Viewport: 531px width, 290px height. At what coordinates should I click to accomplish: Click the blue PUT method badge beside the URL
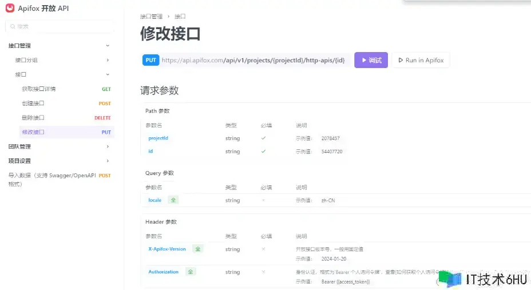point(151,60)
